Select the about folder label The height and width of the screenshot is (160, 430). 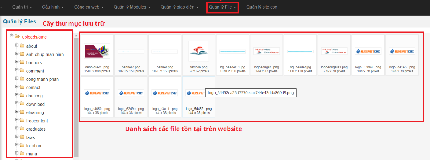coord(32,46)
